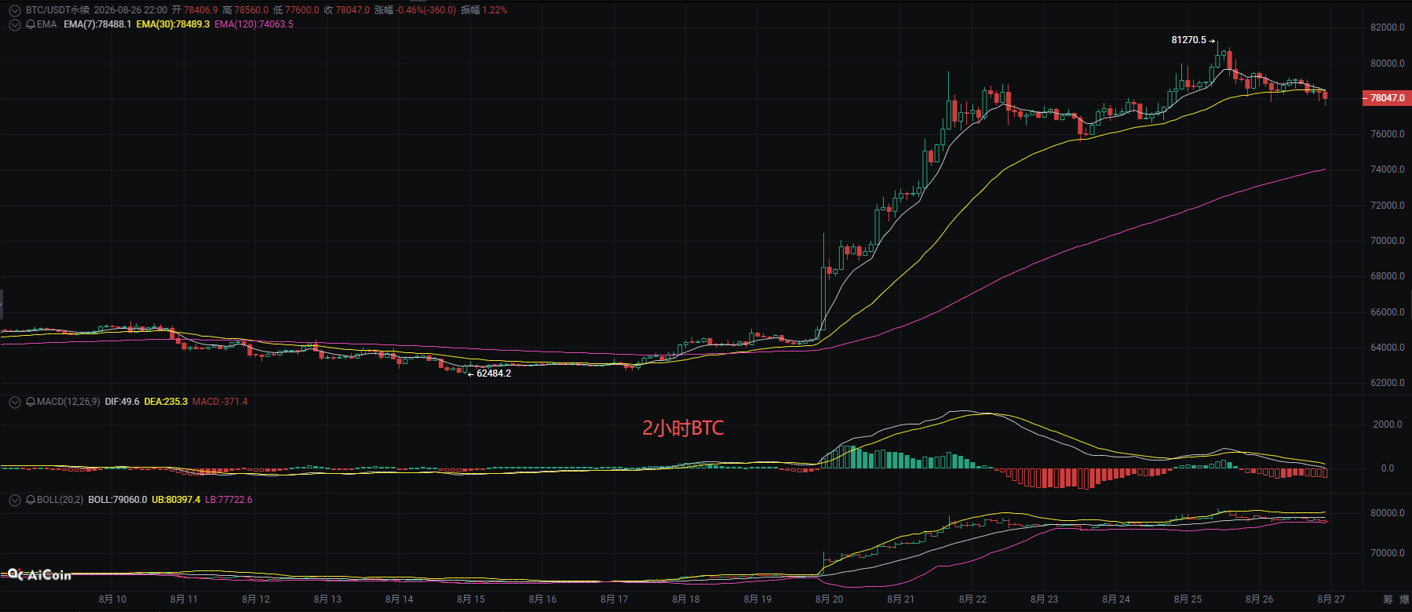Click the EMA(7):78488.1 value
The image size is (1412, 612).
(x=97, y=24)
